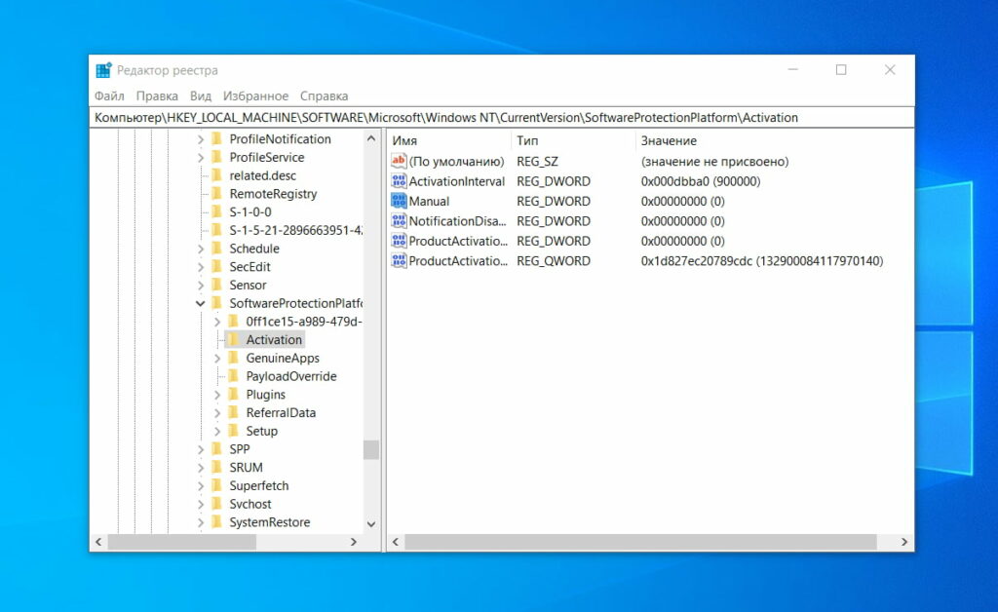998x612 pixels.
Task: Open the Файл menu
Action: point(109,96)
